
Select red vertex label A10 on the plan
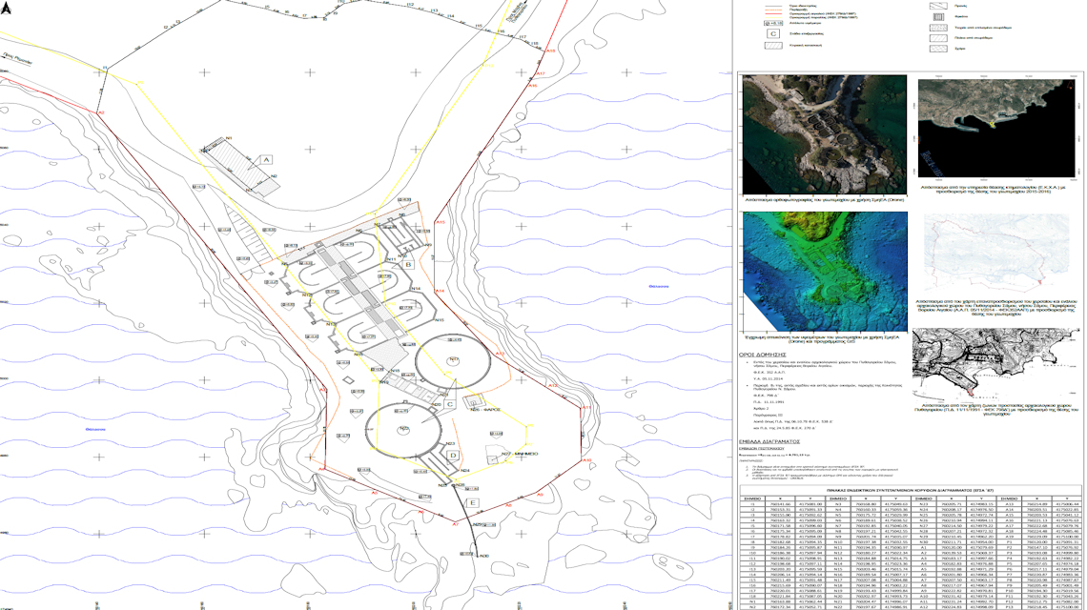click(x=586, y=460)
